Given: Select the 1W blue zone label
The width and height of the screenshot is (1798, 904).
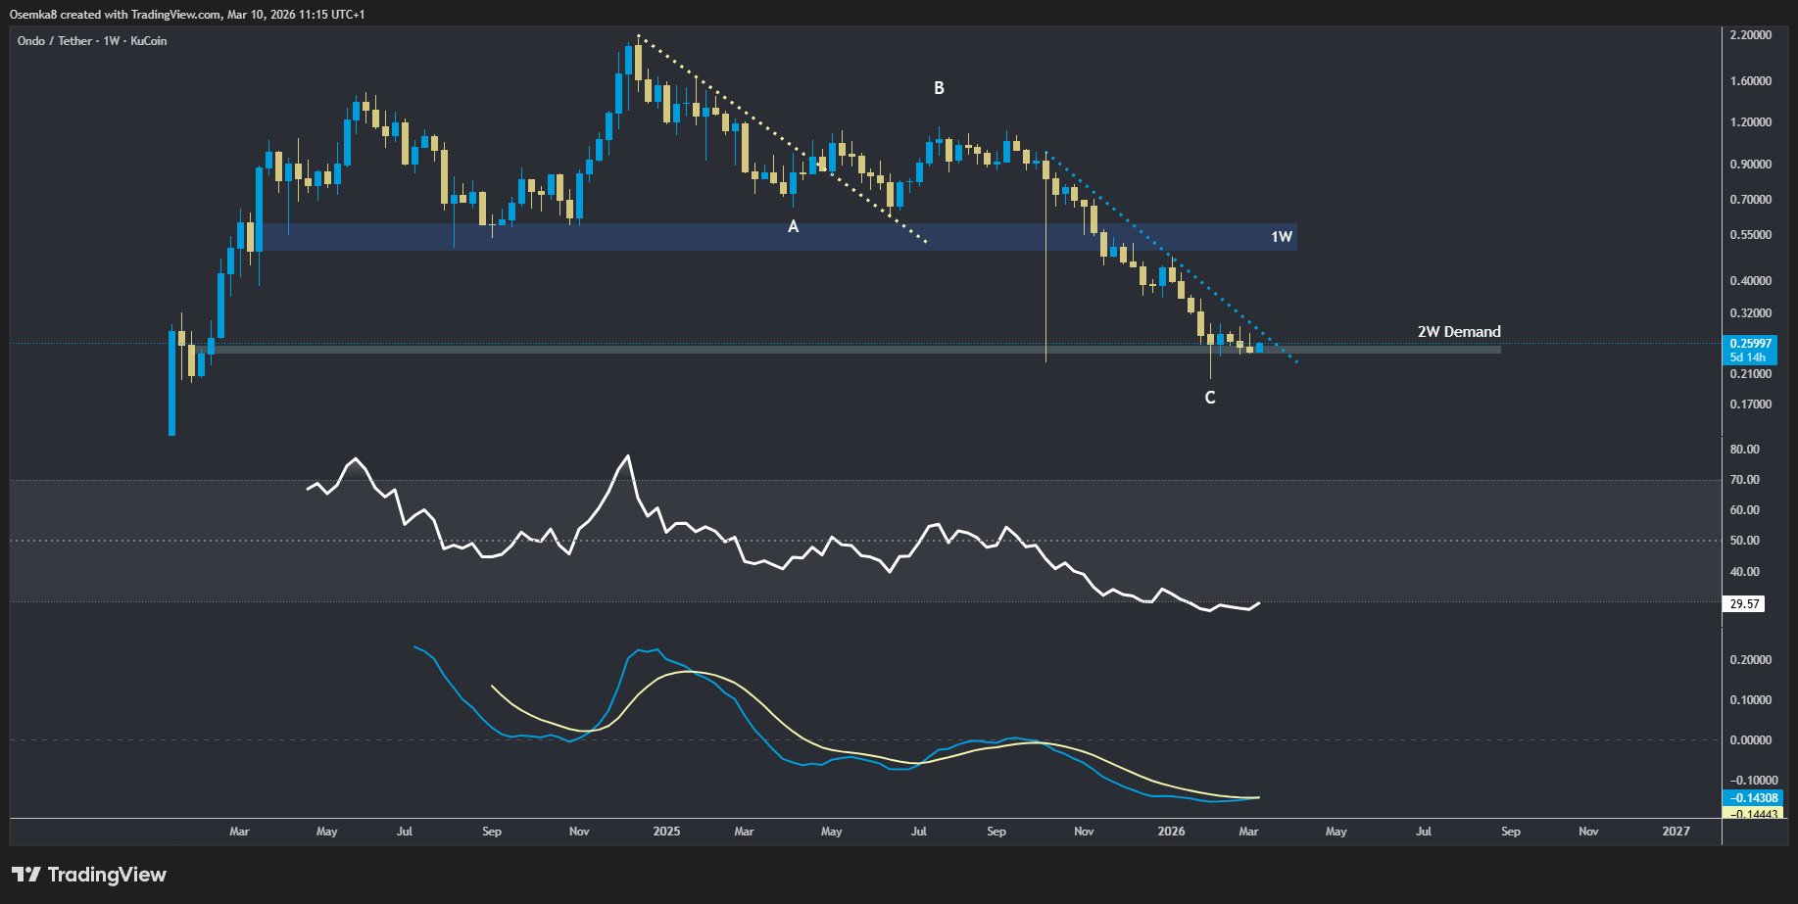Looking at the screenshot, I should [1282, 237].
